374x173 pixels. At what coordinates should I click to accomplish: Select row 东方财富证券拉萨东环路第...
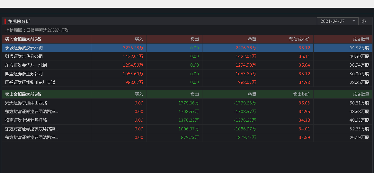click(x=187, y=129)
